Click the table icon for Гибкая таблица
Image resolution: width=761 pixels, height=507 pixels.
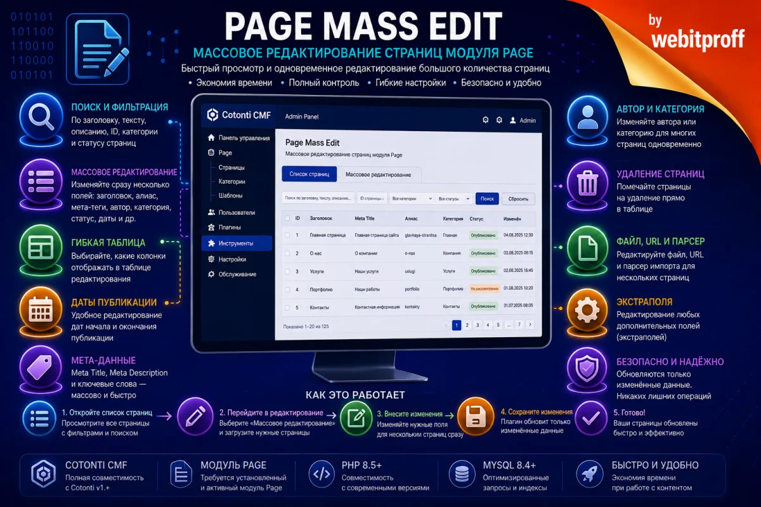(x=41, y=248)
